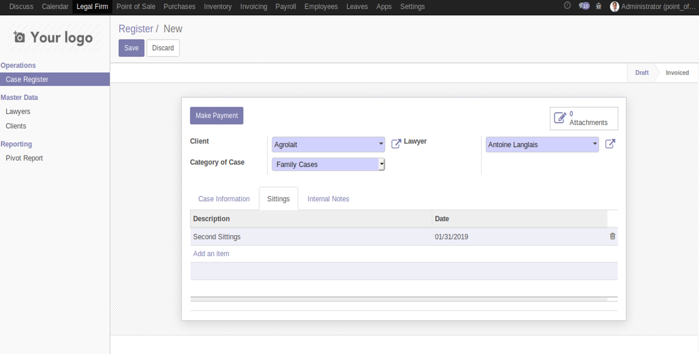Open Pivot Report in the sidebar

click(x=24, y=158)
